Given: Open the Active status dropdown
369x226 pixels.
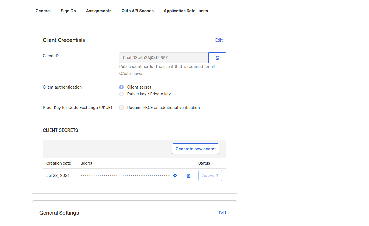Looking at the screenshot, I should 210,176.
